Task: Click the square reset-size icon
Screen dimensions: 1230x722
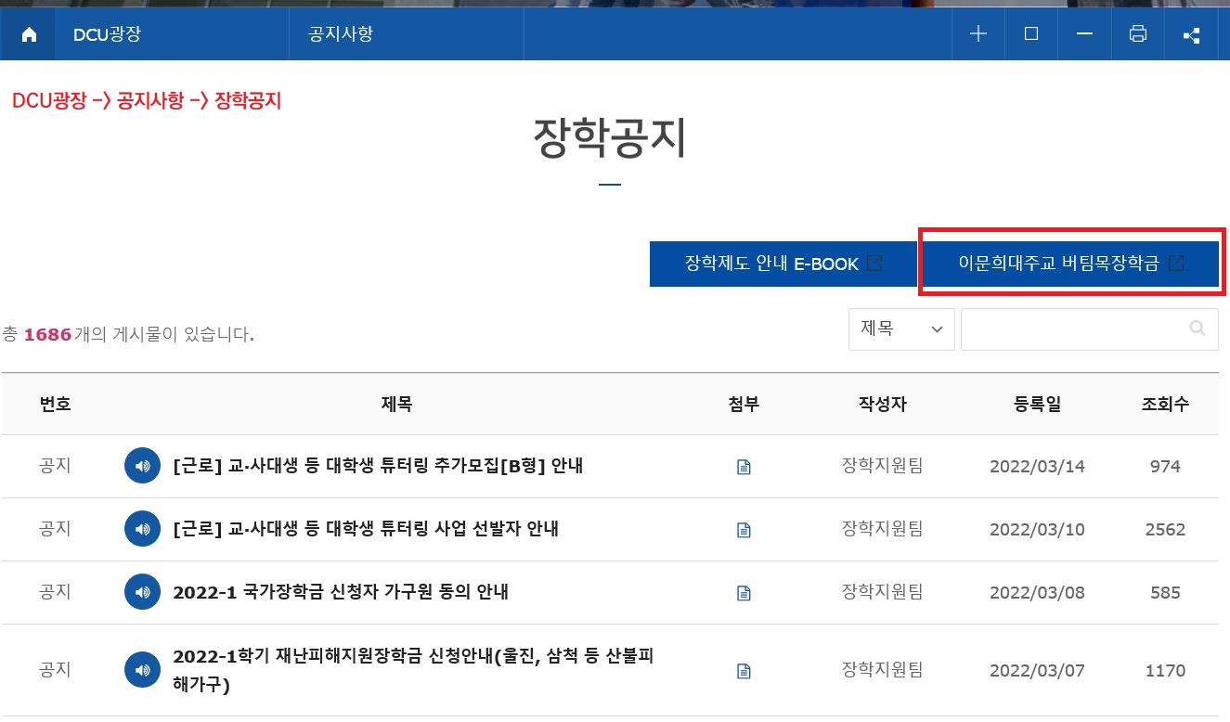Action: tap(1030, 34)
